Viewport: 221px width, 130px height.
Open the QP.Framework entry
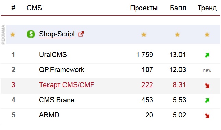tap(61, 70)
